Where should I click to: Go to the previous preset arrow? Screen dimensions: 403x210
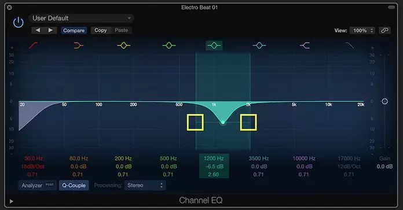(x=38, y=30)
